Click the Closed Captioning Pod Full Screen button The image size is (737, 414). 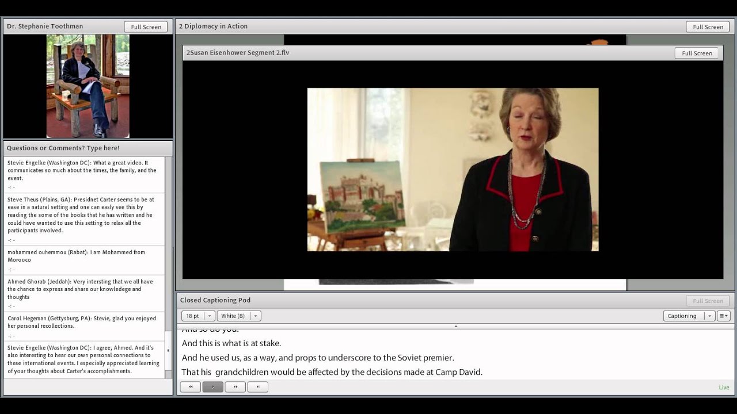coord(708,301)
